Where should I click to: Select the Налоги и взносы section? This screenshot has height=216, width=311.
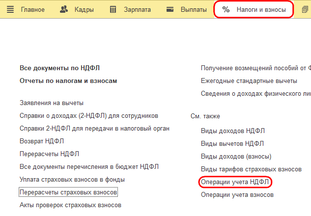(261, 9)
